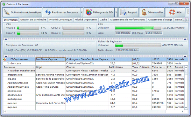The height and width of the screenshot is (117, 191).
Task: Click the RAM Utilisation progress bar
Action: [138, 28]
